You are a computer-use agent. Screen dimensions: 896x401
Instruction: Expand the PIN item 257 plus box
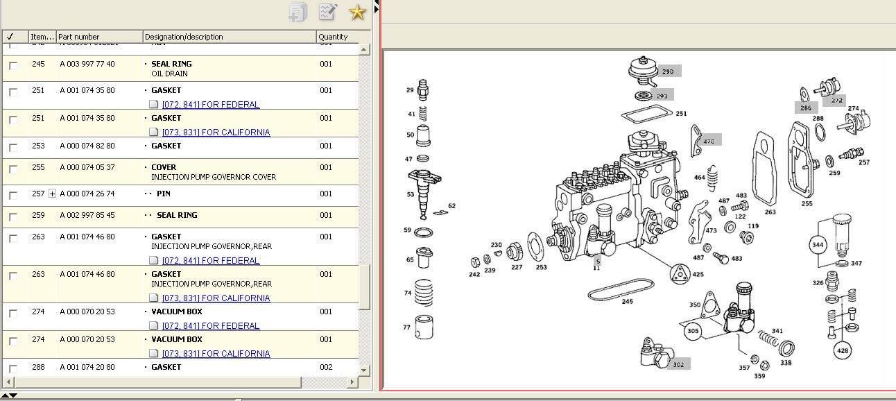point(52,194)
